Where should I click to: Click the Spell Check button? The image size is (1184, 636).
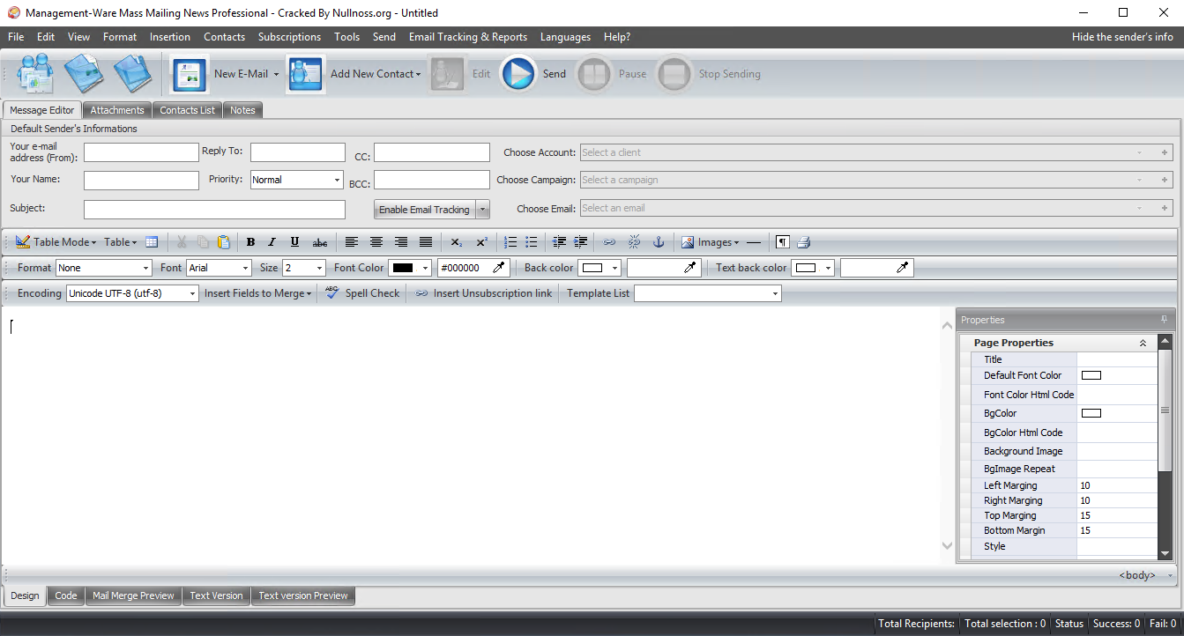362,293
